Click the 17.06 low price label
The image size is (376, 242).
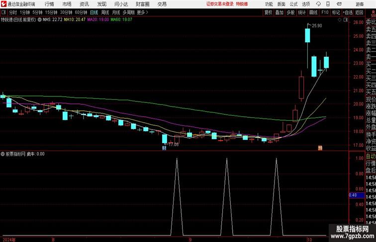point(174,145)
